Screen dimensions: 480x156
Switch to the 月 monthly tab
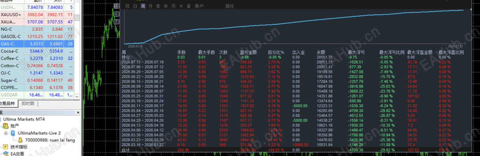(150, 6)
